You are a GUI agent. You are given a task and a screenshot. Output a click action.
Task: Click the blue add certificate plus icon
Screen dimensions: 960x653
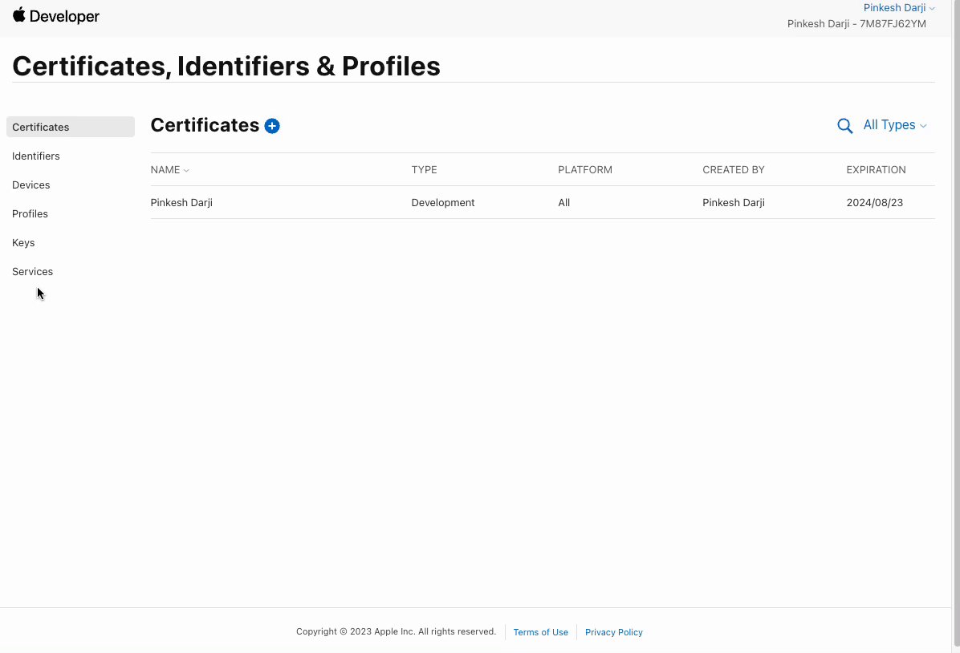tap(272, 126)
